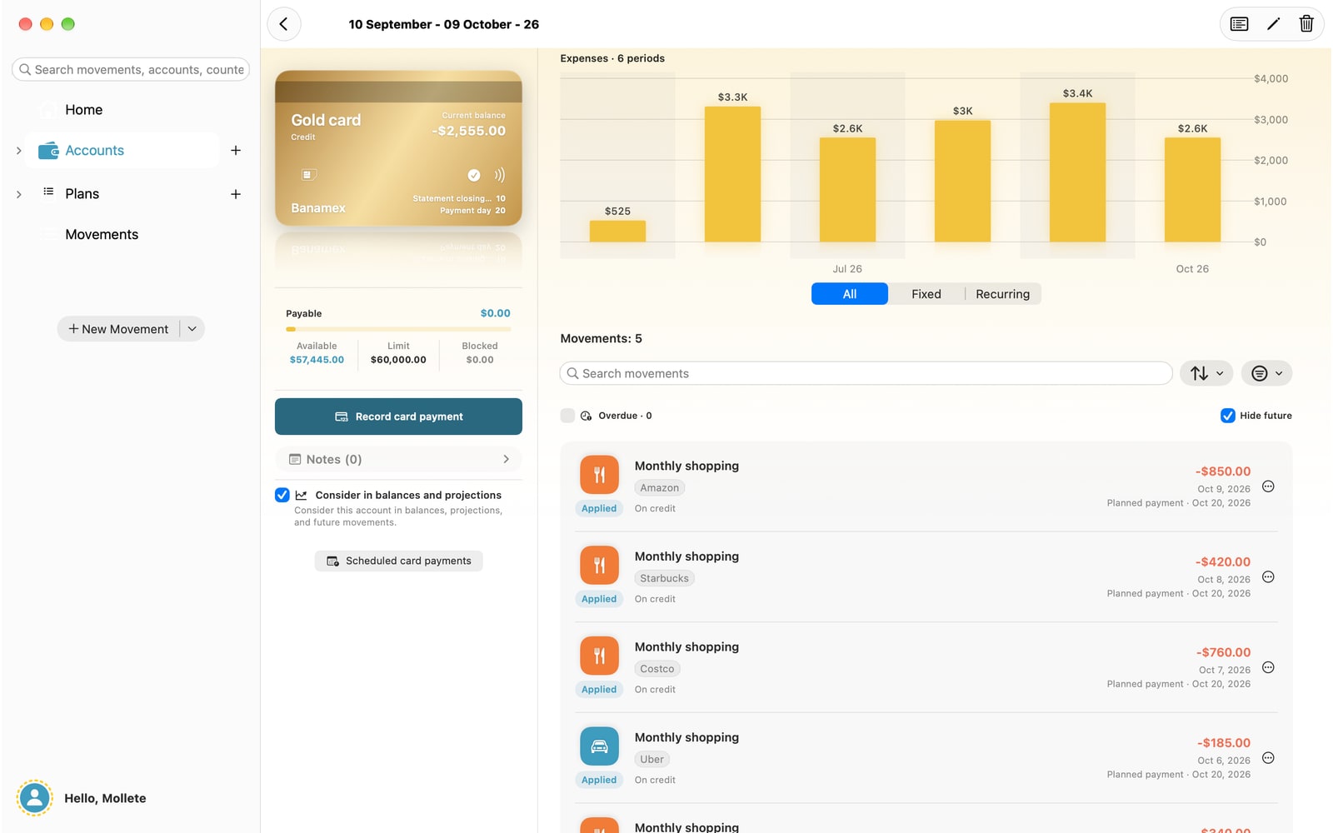Click the blue car icon for Uber movement
This screenshot has width=1333, height=833.
pyautogui.click(x=599, y=746)
